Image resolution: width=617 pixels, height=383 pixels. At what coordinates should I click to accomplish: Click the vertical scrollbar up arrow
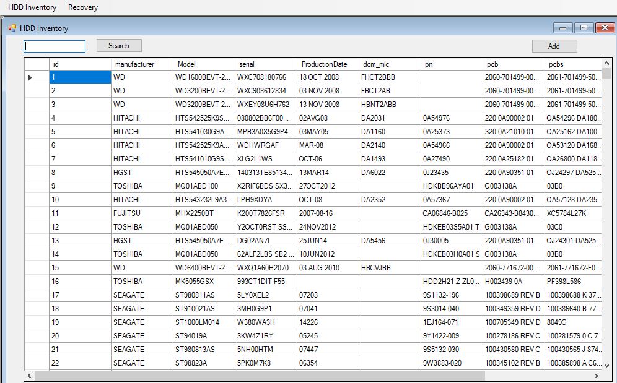pos(606,63)
